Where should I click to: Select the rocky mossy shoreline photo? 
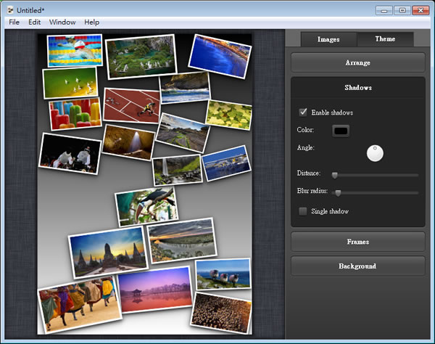point(182,133)
